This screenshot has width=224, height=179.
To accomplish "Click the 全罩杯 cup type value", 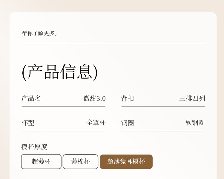I will (96, 123).
